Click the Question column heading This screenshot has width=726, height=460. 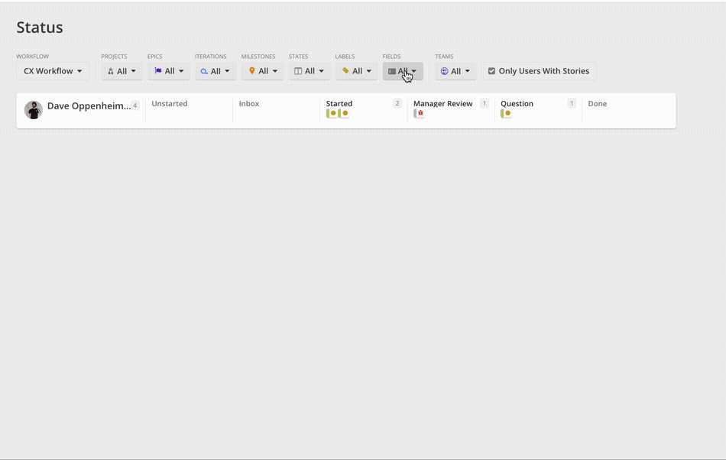pos(517,104)
